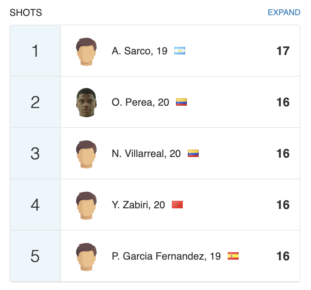
Task: Click the Spain flag beside P. Garcia Fernandez
Action: coord(233,256)
